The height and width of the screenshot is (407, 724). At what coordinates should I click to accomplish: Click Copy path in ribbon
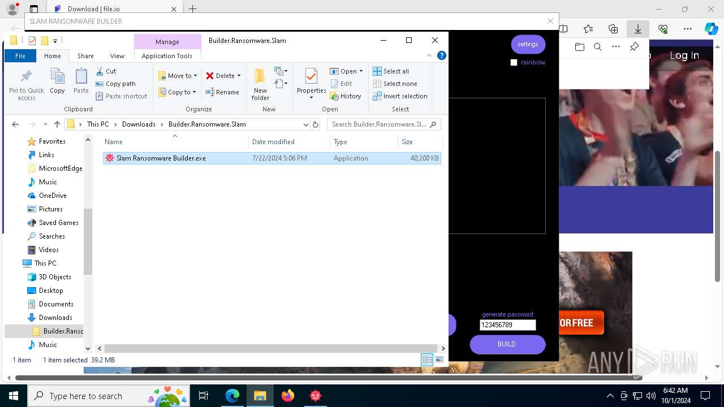pyautogui.click(x=115, y=84)
